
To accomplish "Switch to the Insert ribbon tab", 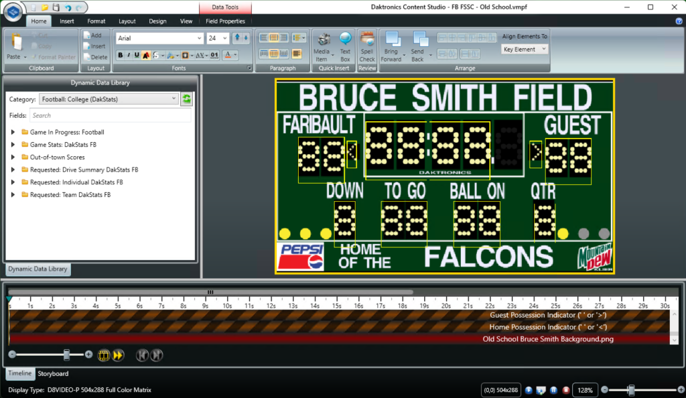I will 67,21.
